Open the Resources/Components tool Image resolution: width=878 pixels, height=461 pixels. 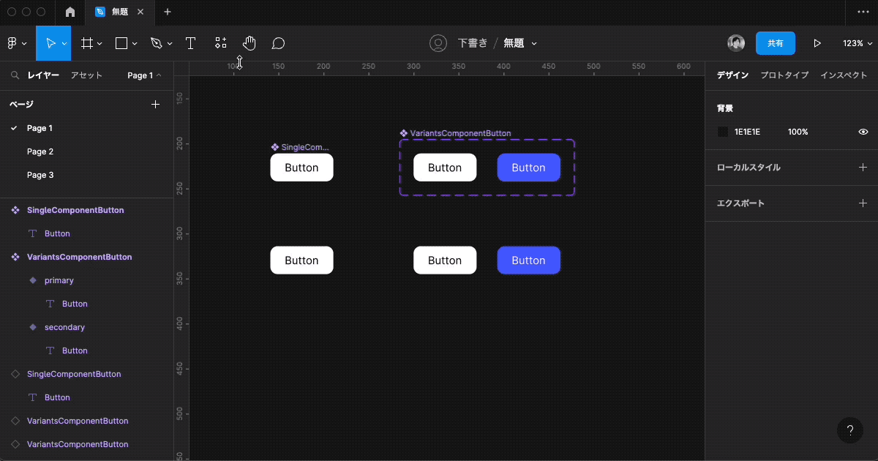(x=220, y=43)
